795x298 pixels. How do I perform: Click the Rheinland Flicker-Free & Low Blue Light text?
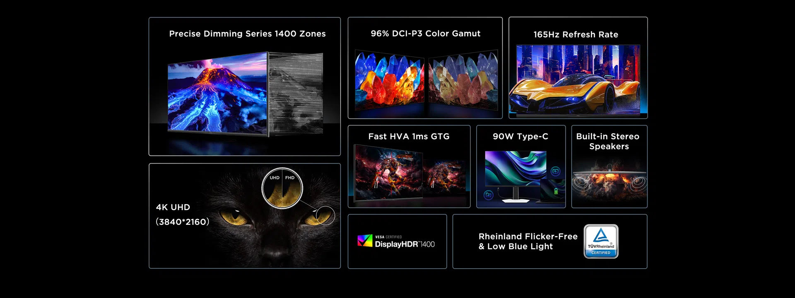click(528, 241)
